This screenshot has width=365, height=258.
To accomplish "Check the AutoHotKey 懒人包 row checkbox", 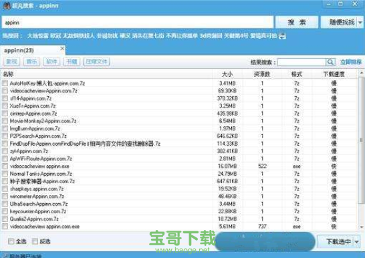I will click(5, 84).
